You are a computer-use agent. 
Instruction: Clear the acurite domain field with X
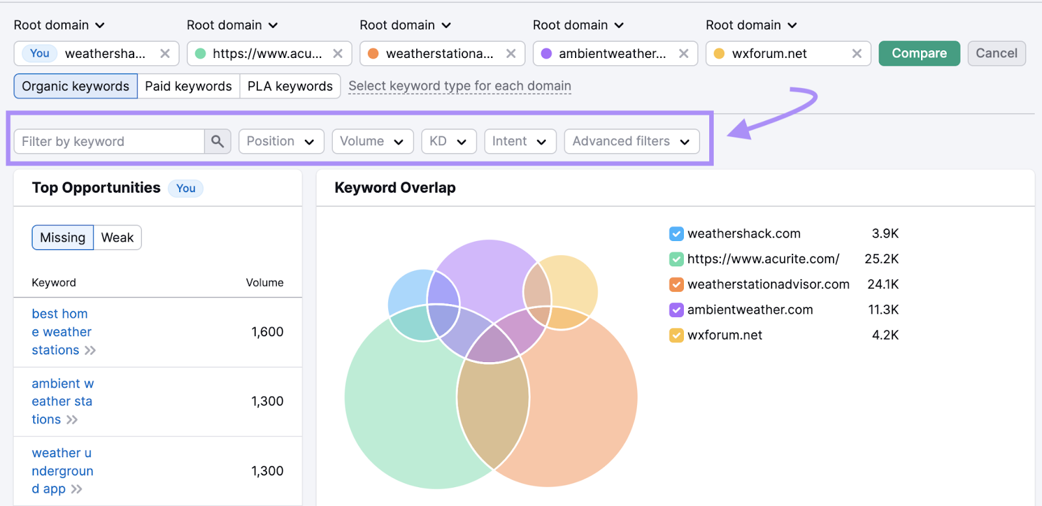point(337,53)
